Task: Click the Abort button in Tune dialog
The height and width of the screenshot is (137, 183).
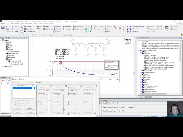Action: click(x=30, y=108)
